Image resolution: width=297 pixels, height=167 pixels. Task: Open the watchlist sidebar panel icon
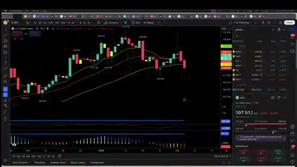coord(292,30)
